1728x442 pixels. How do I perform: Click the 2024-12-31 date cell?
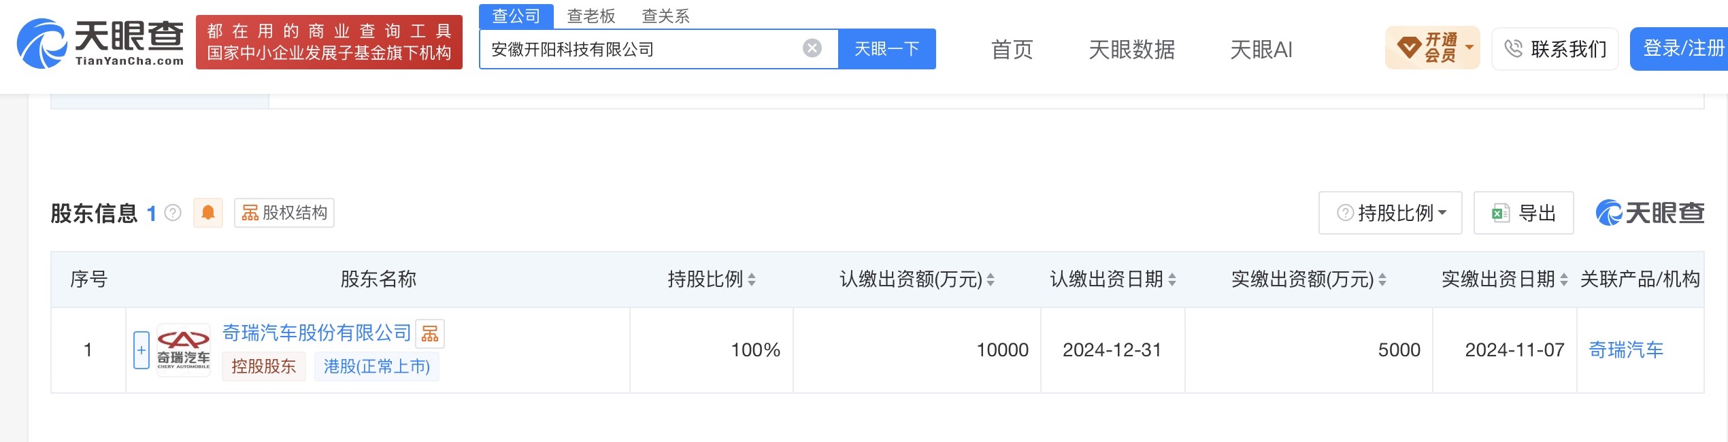(1112, 350)
